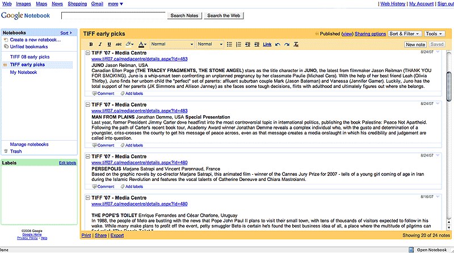The width and height of the screenshot is (454, 253).
Task: Open Sharing options
Action: (x=370, y=34)
